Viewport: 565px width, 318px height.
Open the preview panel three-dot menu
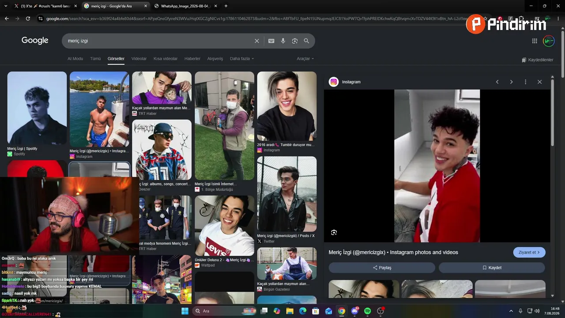coord(525,82)
